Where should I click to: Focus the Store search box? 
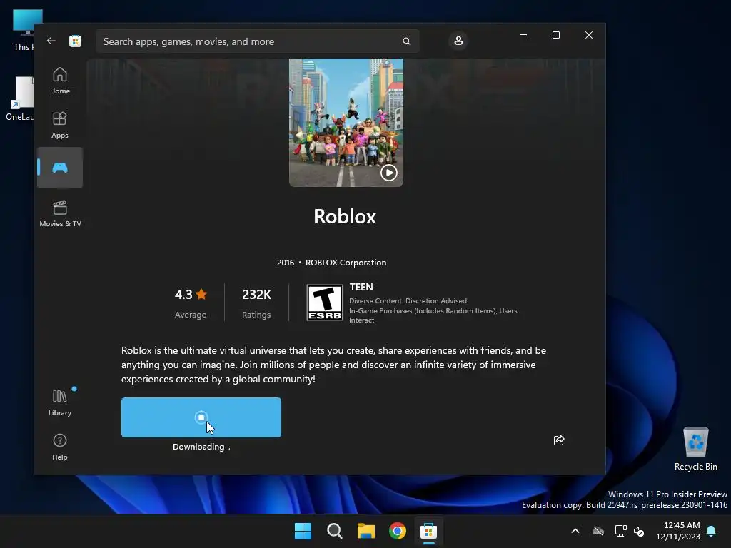point(257,41)
